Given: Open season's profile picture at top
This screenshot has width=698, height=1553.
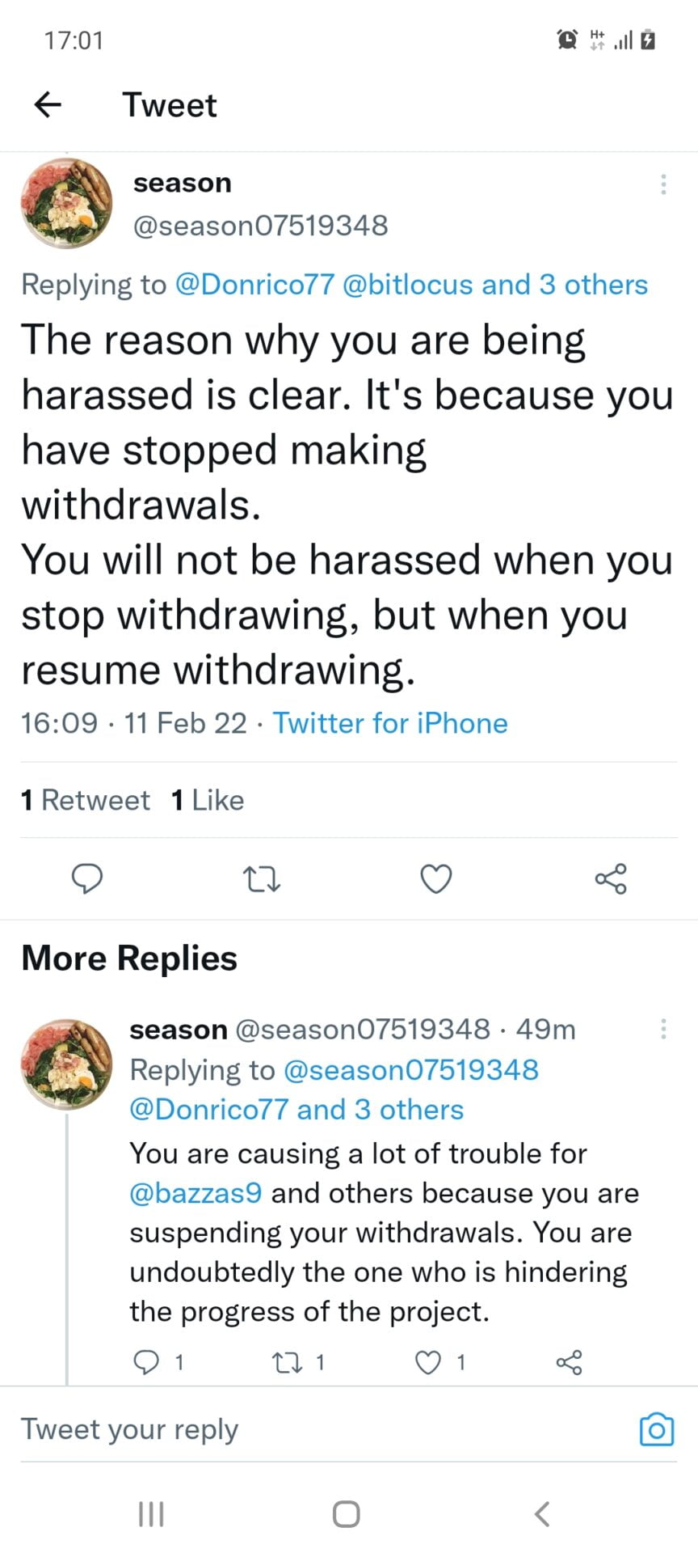Looking at the screenshot, I should pyautogui.click(x=66, y=203).
